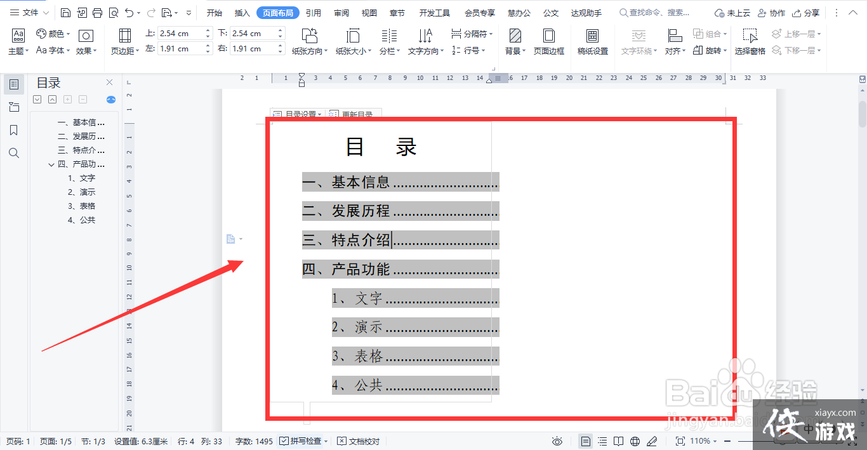Toggle eye protection mode in status bar

point(557,441)
